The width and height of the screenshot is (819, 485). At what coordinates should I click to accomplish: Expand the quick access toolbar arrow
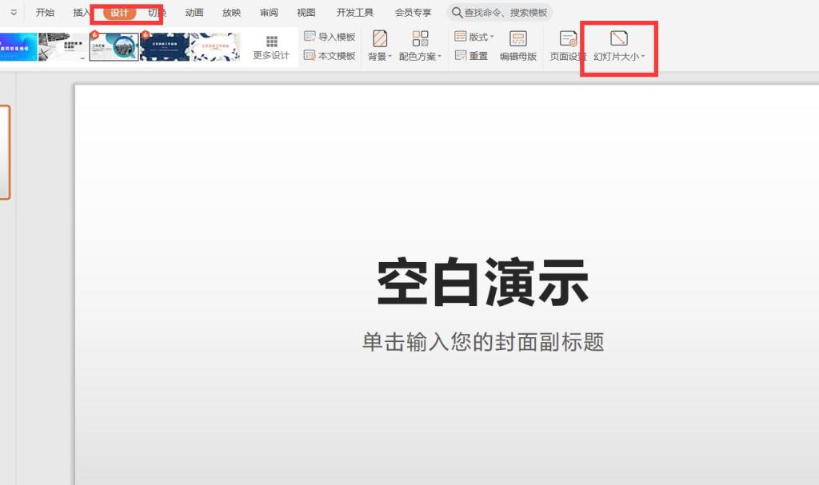click(14, 13)
